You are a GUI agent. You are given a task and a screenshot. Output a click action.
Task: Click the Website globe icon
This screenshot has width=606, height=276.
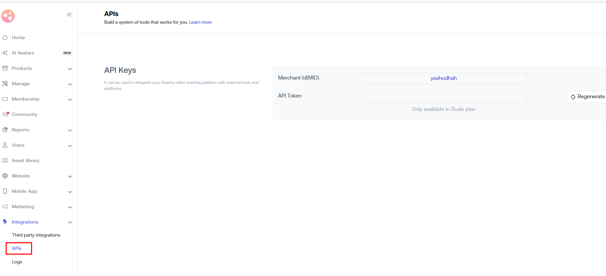pos(5,176)
